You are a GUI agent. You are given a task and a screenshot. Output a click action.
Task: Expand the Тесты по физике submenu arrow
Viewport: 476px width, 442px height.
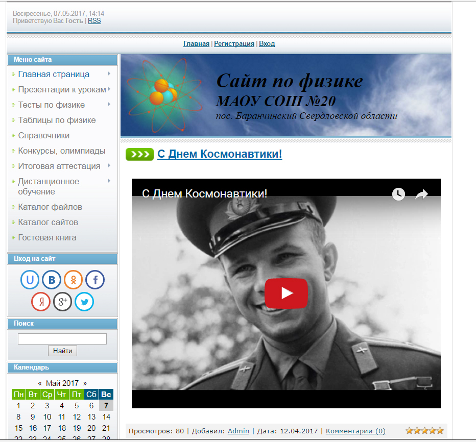tap(109, 104)
